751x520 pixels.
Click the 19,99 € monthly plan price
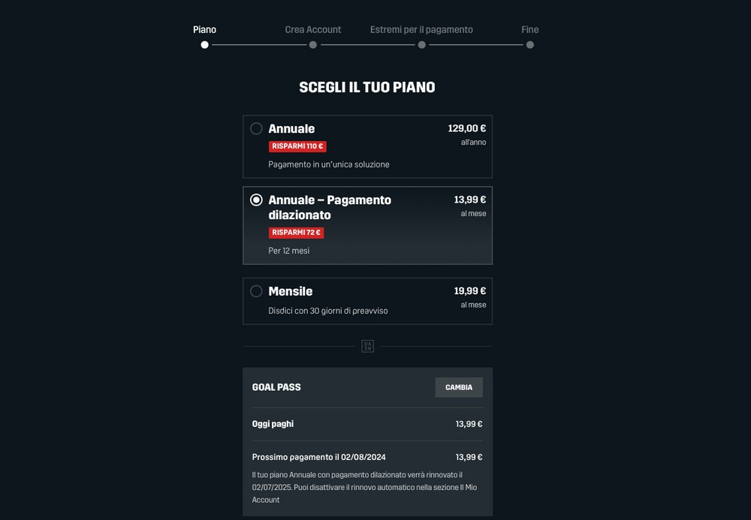(x=469, y=291)
